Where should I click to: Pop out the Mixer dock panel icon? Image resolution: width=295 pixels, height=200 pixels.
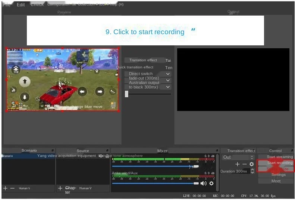pyautogui.click(x=217, y=151)
